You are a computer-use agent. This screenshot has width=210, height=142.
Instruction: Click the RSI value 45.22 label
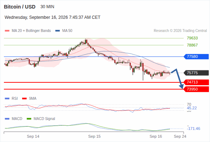(x=191, y=108)
